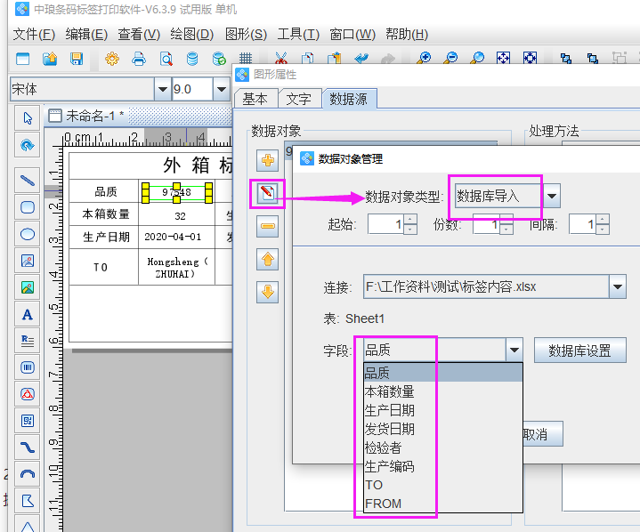
Task: Click the Print icon in the toolbar
Action: pyautogui.click(x=139, y=59)
